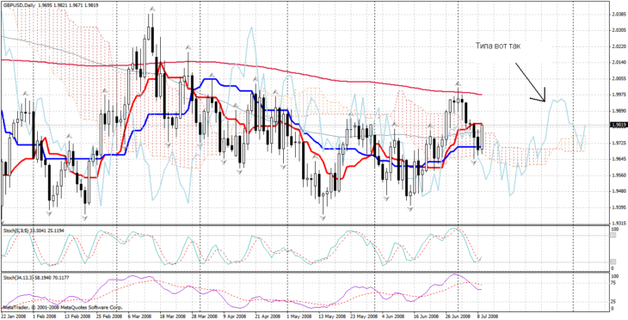Click the 'Типа вот так' text annotation
This screenshot has height=320, width=628.
click(498, 46)
